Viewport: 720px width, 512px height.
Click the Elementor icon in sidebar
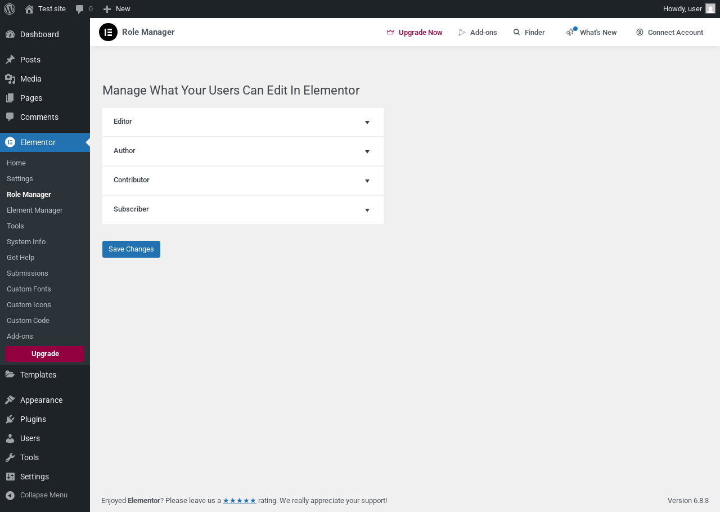[x=10, y=142]
